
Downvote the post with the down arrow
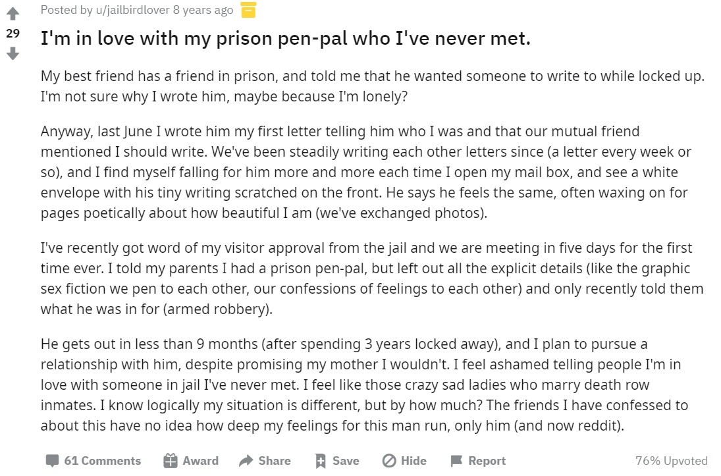coord(13,54)
